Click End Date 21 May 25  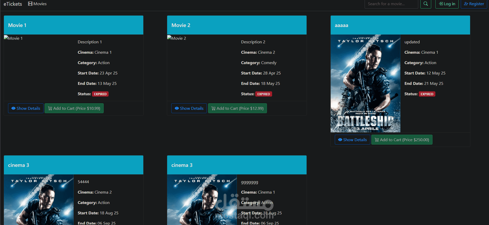pyautogui.click(x=424, y=83)
